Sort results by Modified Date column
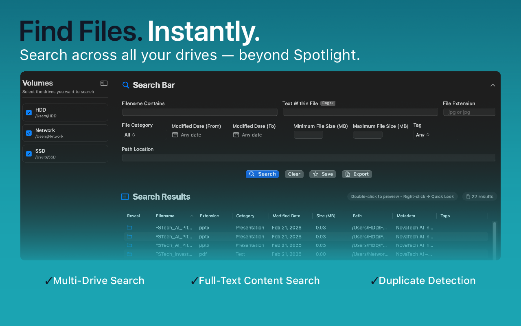Viewport: 521px width, 326px height. coord(287,216)
